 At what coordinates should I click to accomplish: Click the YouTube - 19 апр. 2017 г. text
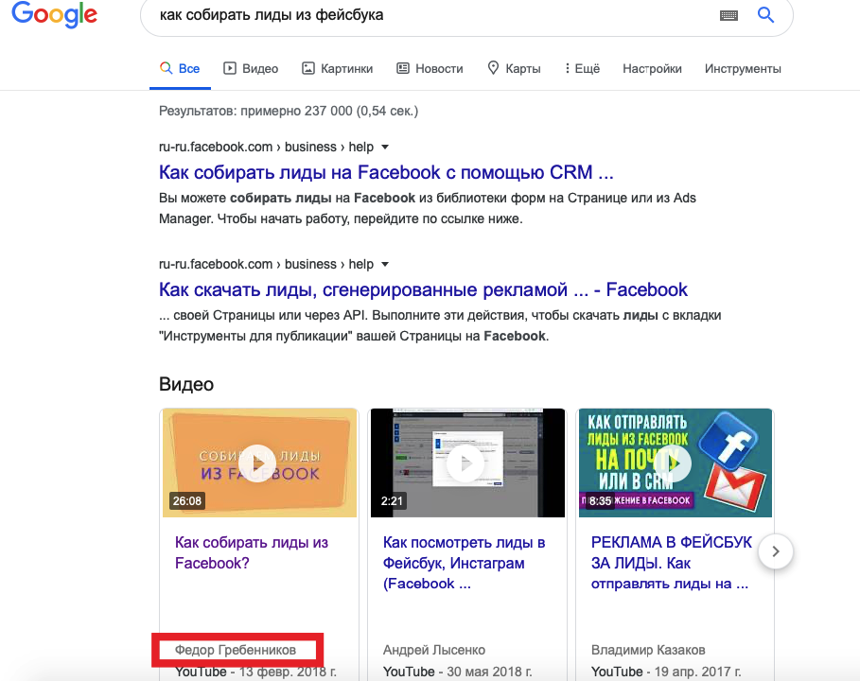(x=666, y=672)
